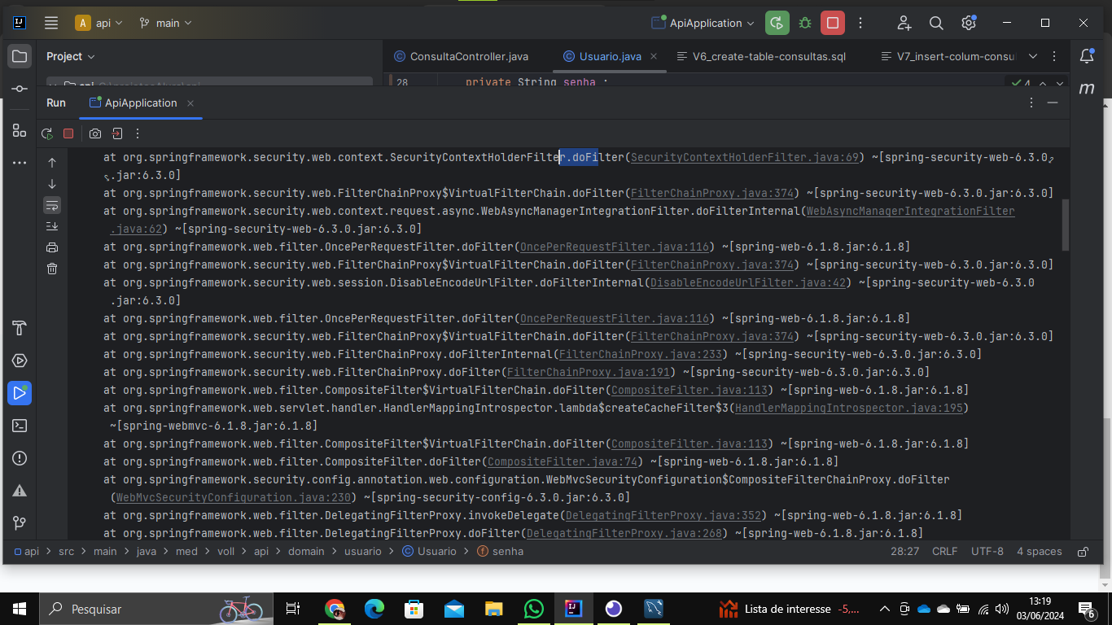Open IDE settings gear

pyautogui.click(x=968, y=23)
